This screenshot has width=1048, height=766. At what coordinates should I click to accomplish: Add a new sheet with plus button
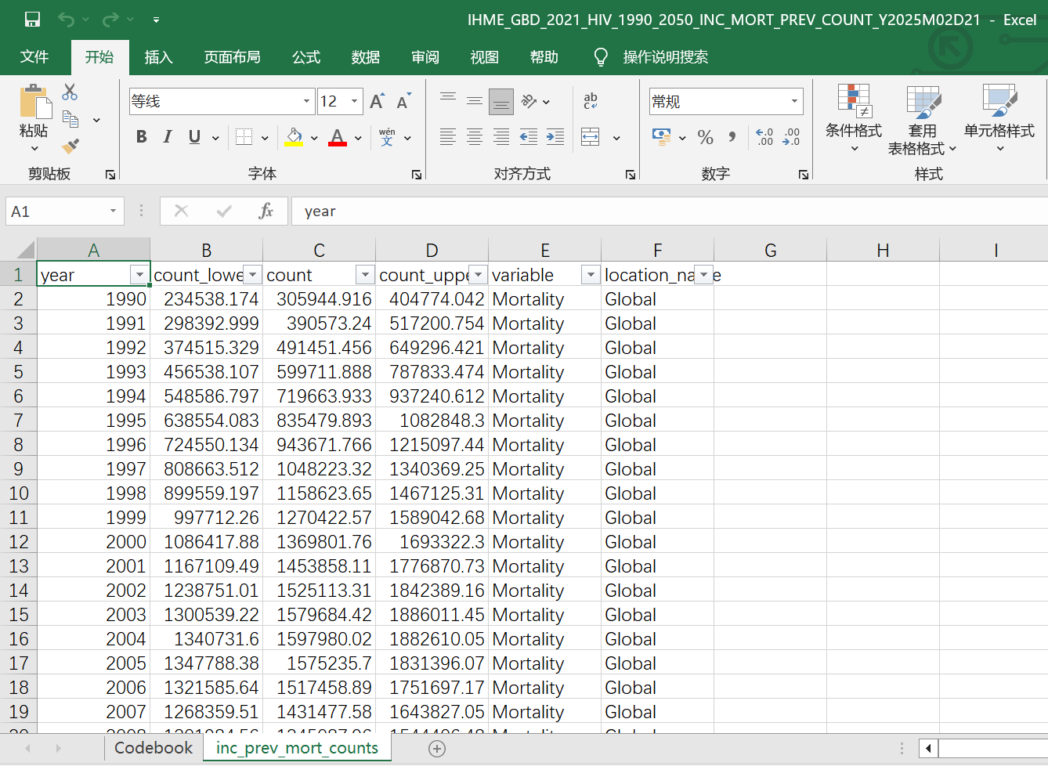point(437,749)
